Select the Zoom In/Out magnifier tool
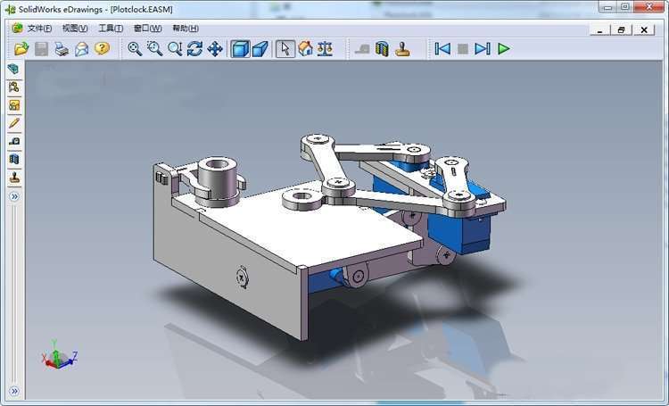The image size is (669, 406). [175, 49]
